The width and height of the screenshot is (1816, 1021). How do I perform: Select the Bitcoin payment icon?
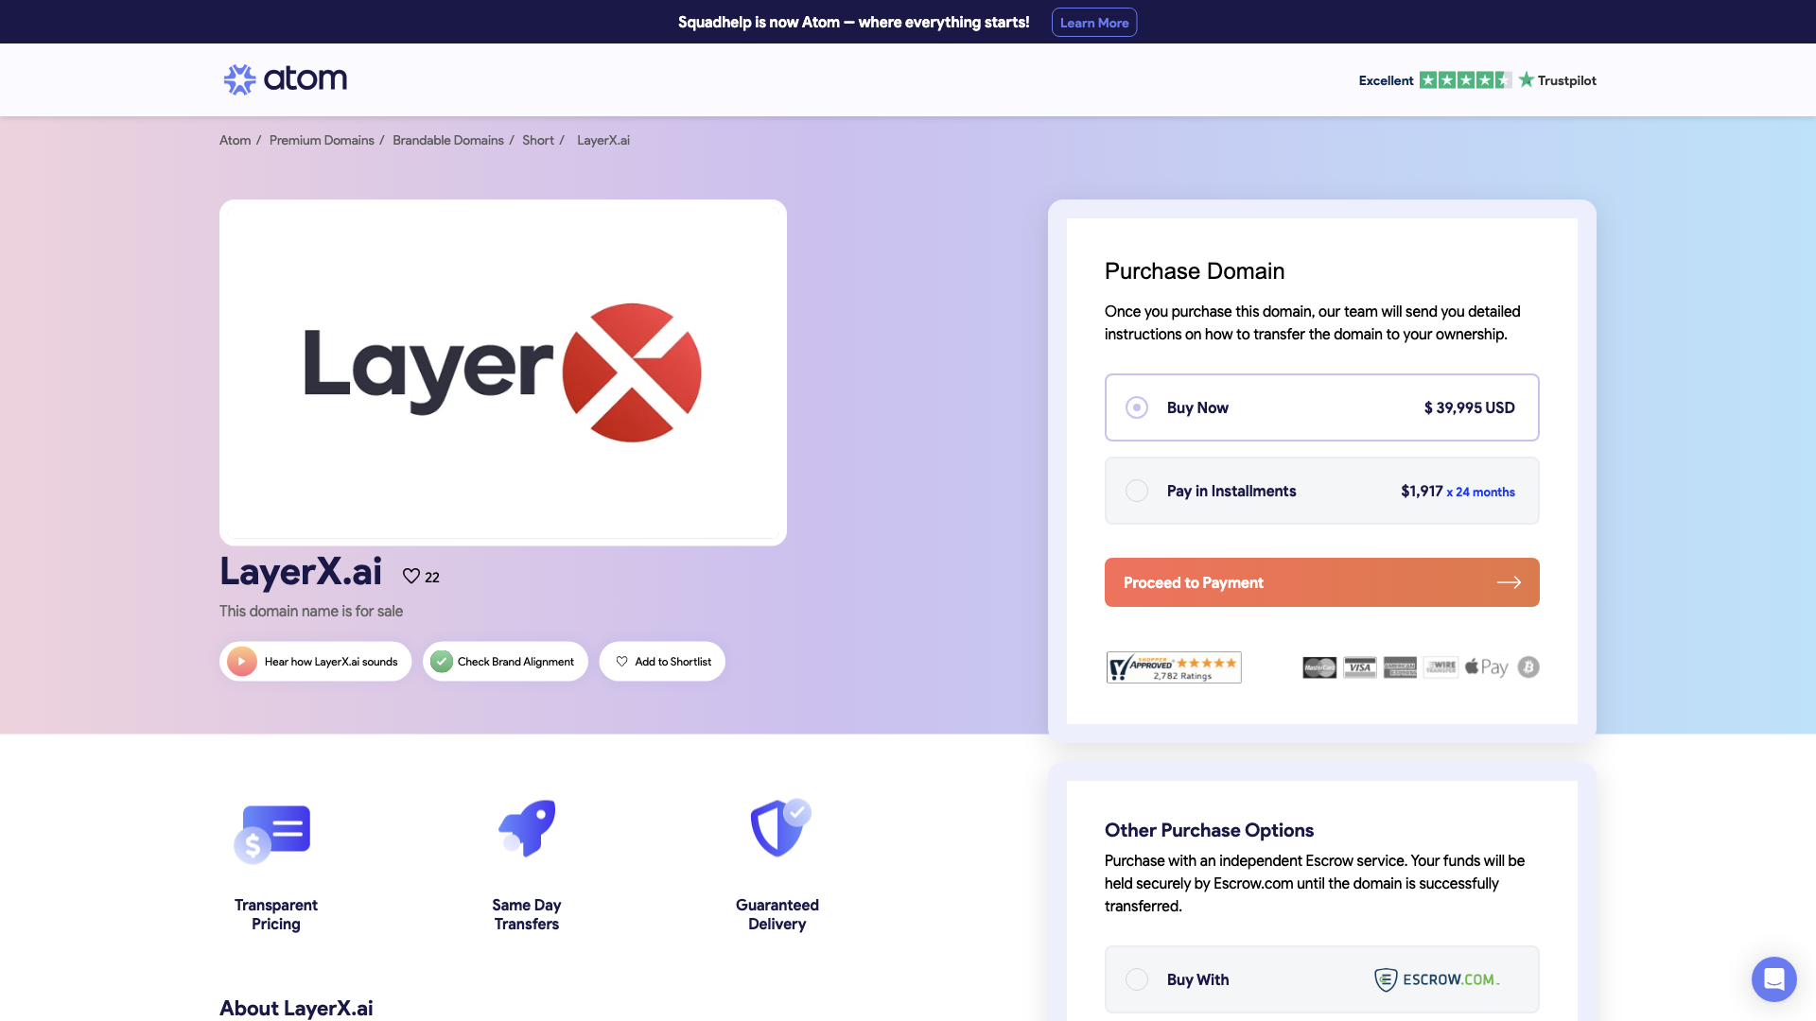[1528, 666]
